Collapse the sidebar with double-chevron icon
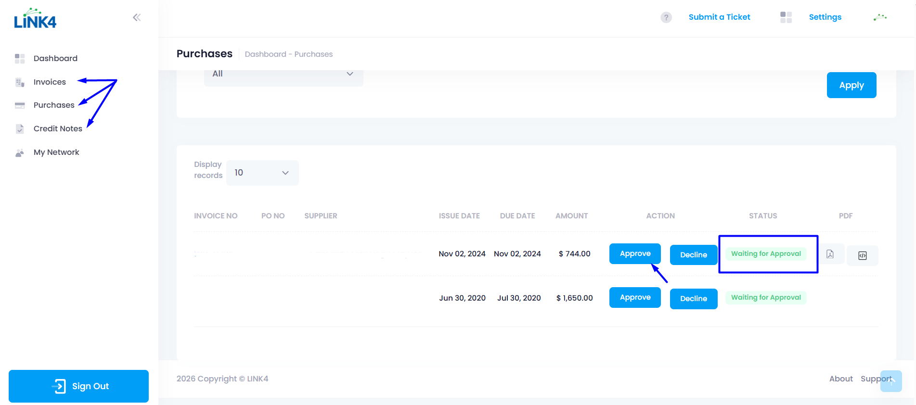Image resolution: width=916 pixels, height=405 pixels. click(x=137, y=18)
